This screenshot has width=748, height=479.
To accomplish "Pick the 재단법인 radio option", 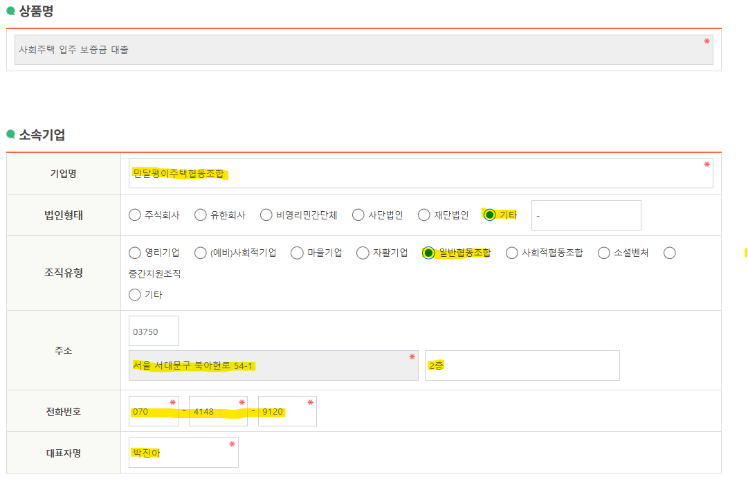I will (424, 215).
